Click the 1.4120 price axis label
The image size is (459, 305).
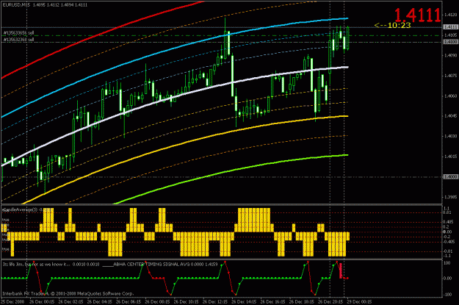tap(451, 15)
